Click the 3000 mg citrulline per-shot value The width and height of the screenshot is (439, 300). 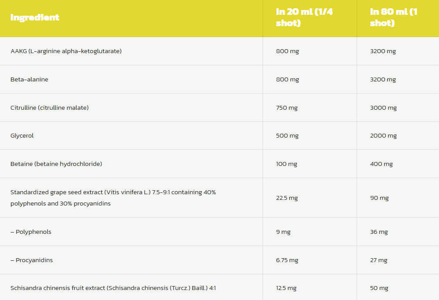pyautogui.click(x=383, y=108)
